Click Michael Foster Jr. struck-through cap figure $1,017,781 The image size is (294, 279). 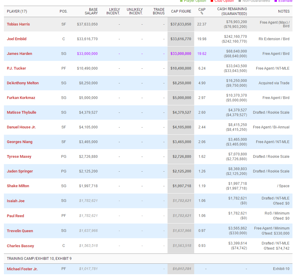coord(182,269)
